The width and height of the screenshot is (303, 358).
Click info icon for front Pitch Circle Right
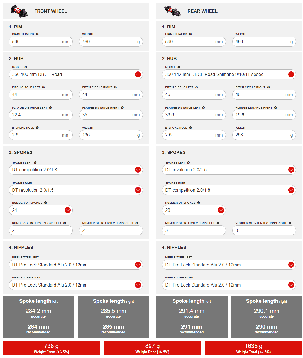tap(115, 87)
